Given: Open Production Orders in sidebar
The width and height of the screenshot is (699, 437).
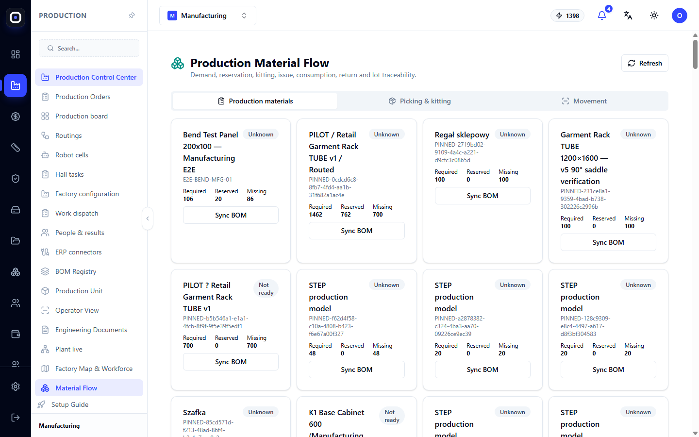Looking at the screenshot, I should (x=89, y=97).
